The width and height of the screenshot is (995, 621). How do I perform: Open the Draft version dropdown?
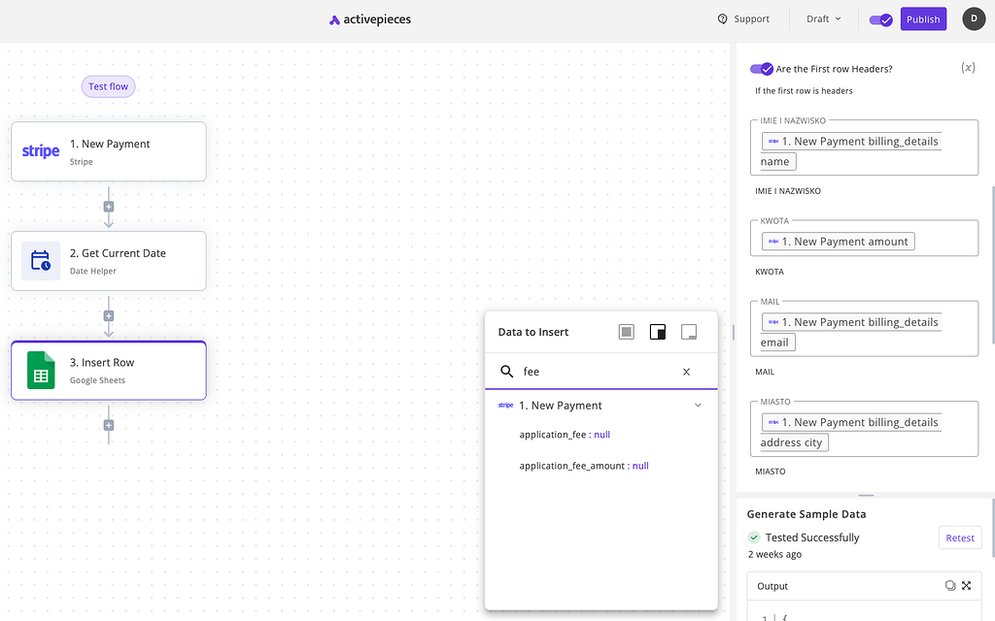(822, 17)
